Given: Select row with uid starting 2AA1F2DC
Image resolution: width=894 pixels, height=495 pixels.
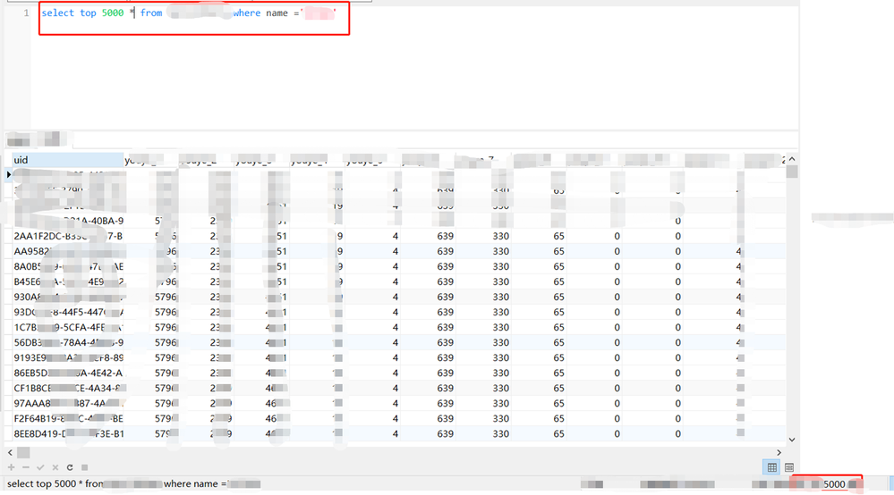Looking at the screenshot, I should pyautogui.click(x=399, y=236).
